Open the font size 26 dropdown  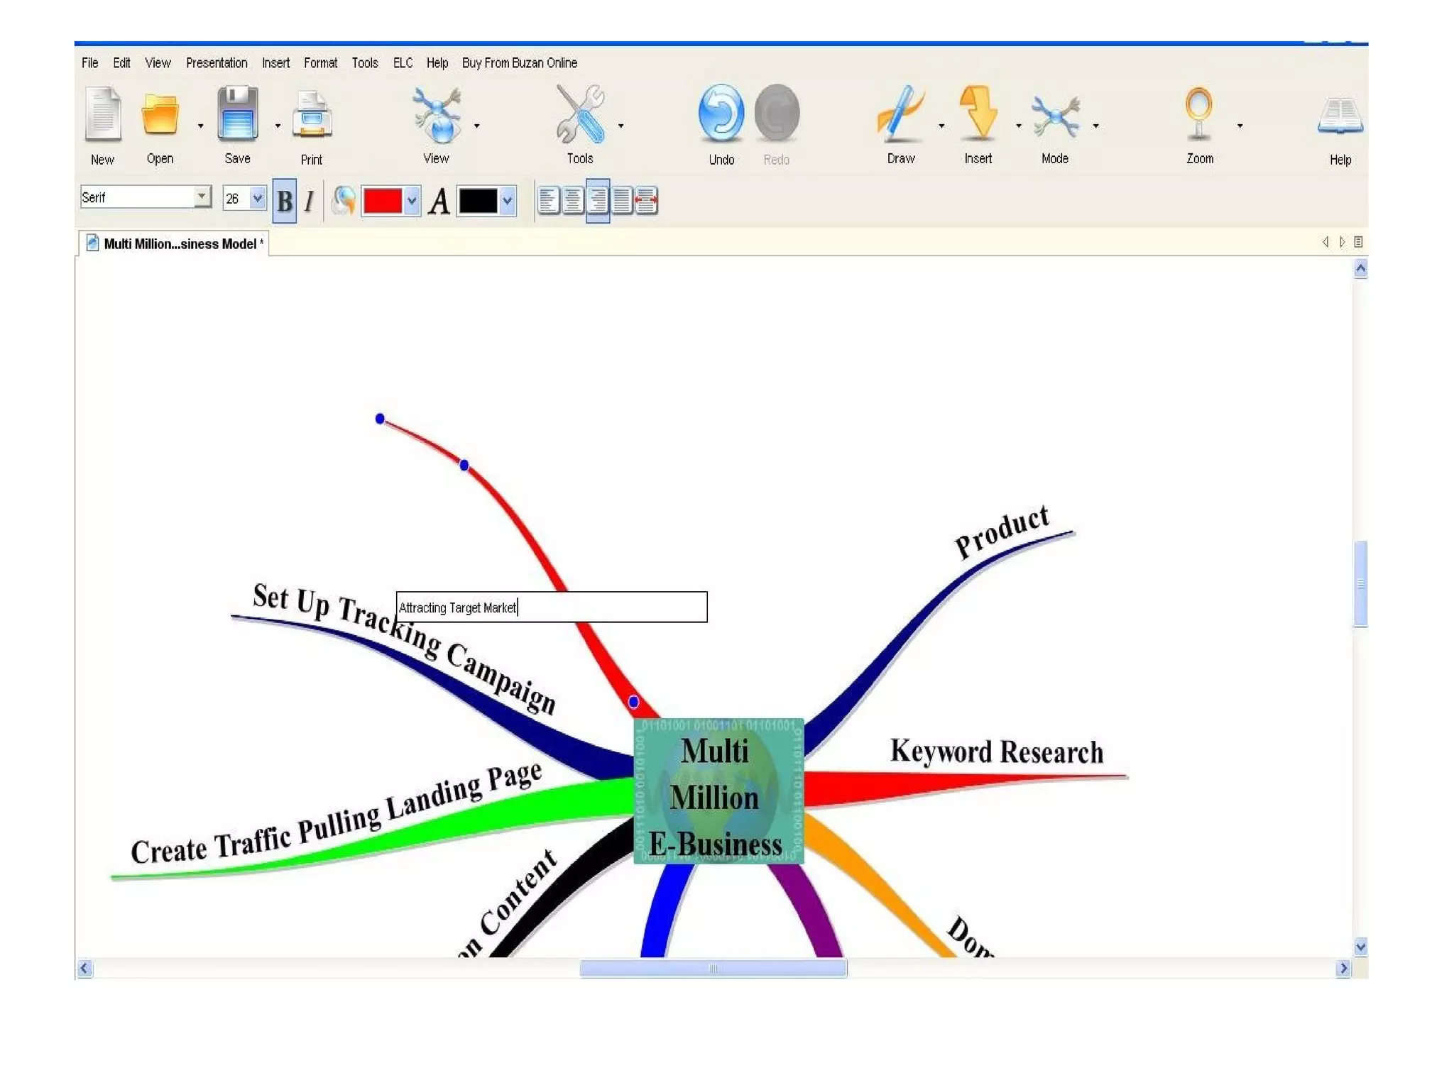coord(257,198)
